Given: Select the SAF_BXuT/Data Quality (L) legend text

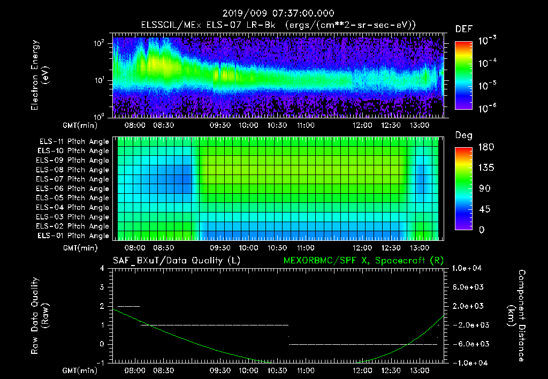Looking at the screenshot, I should (177, 261).
